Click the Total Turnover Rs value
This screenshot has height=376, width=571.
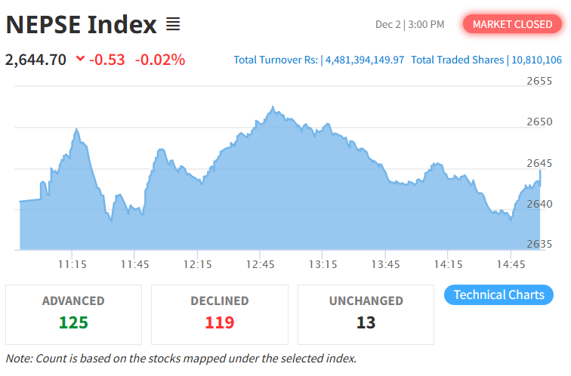[365, 60]
